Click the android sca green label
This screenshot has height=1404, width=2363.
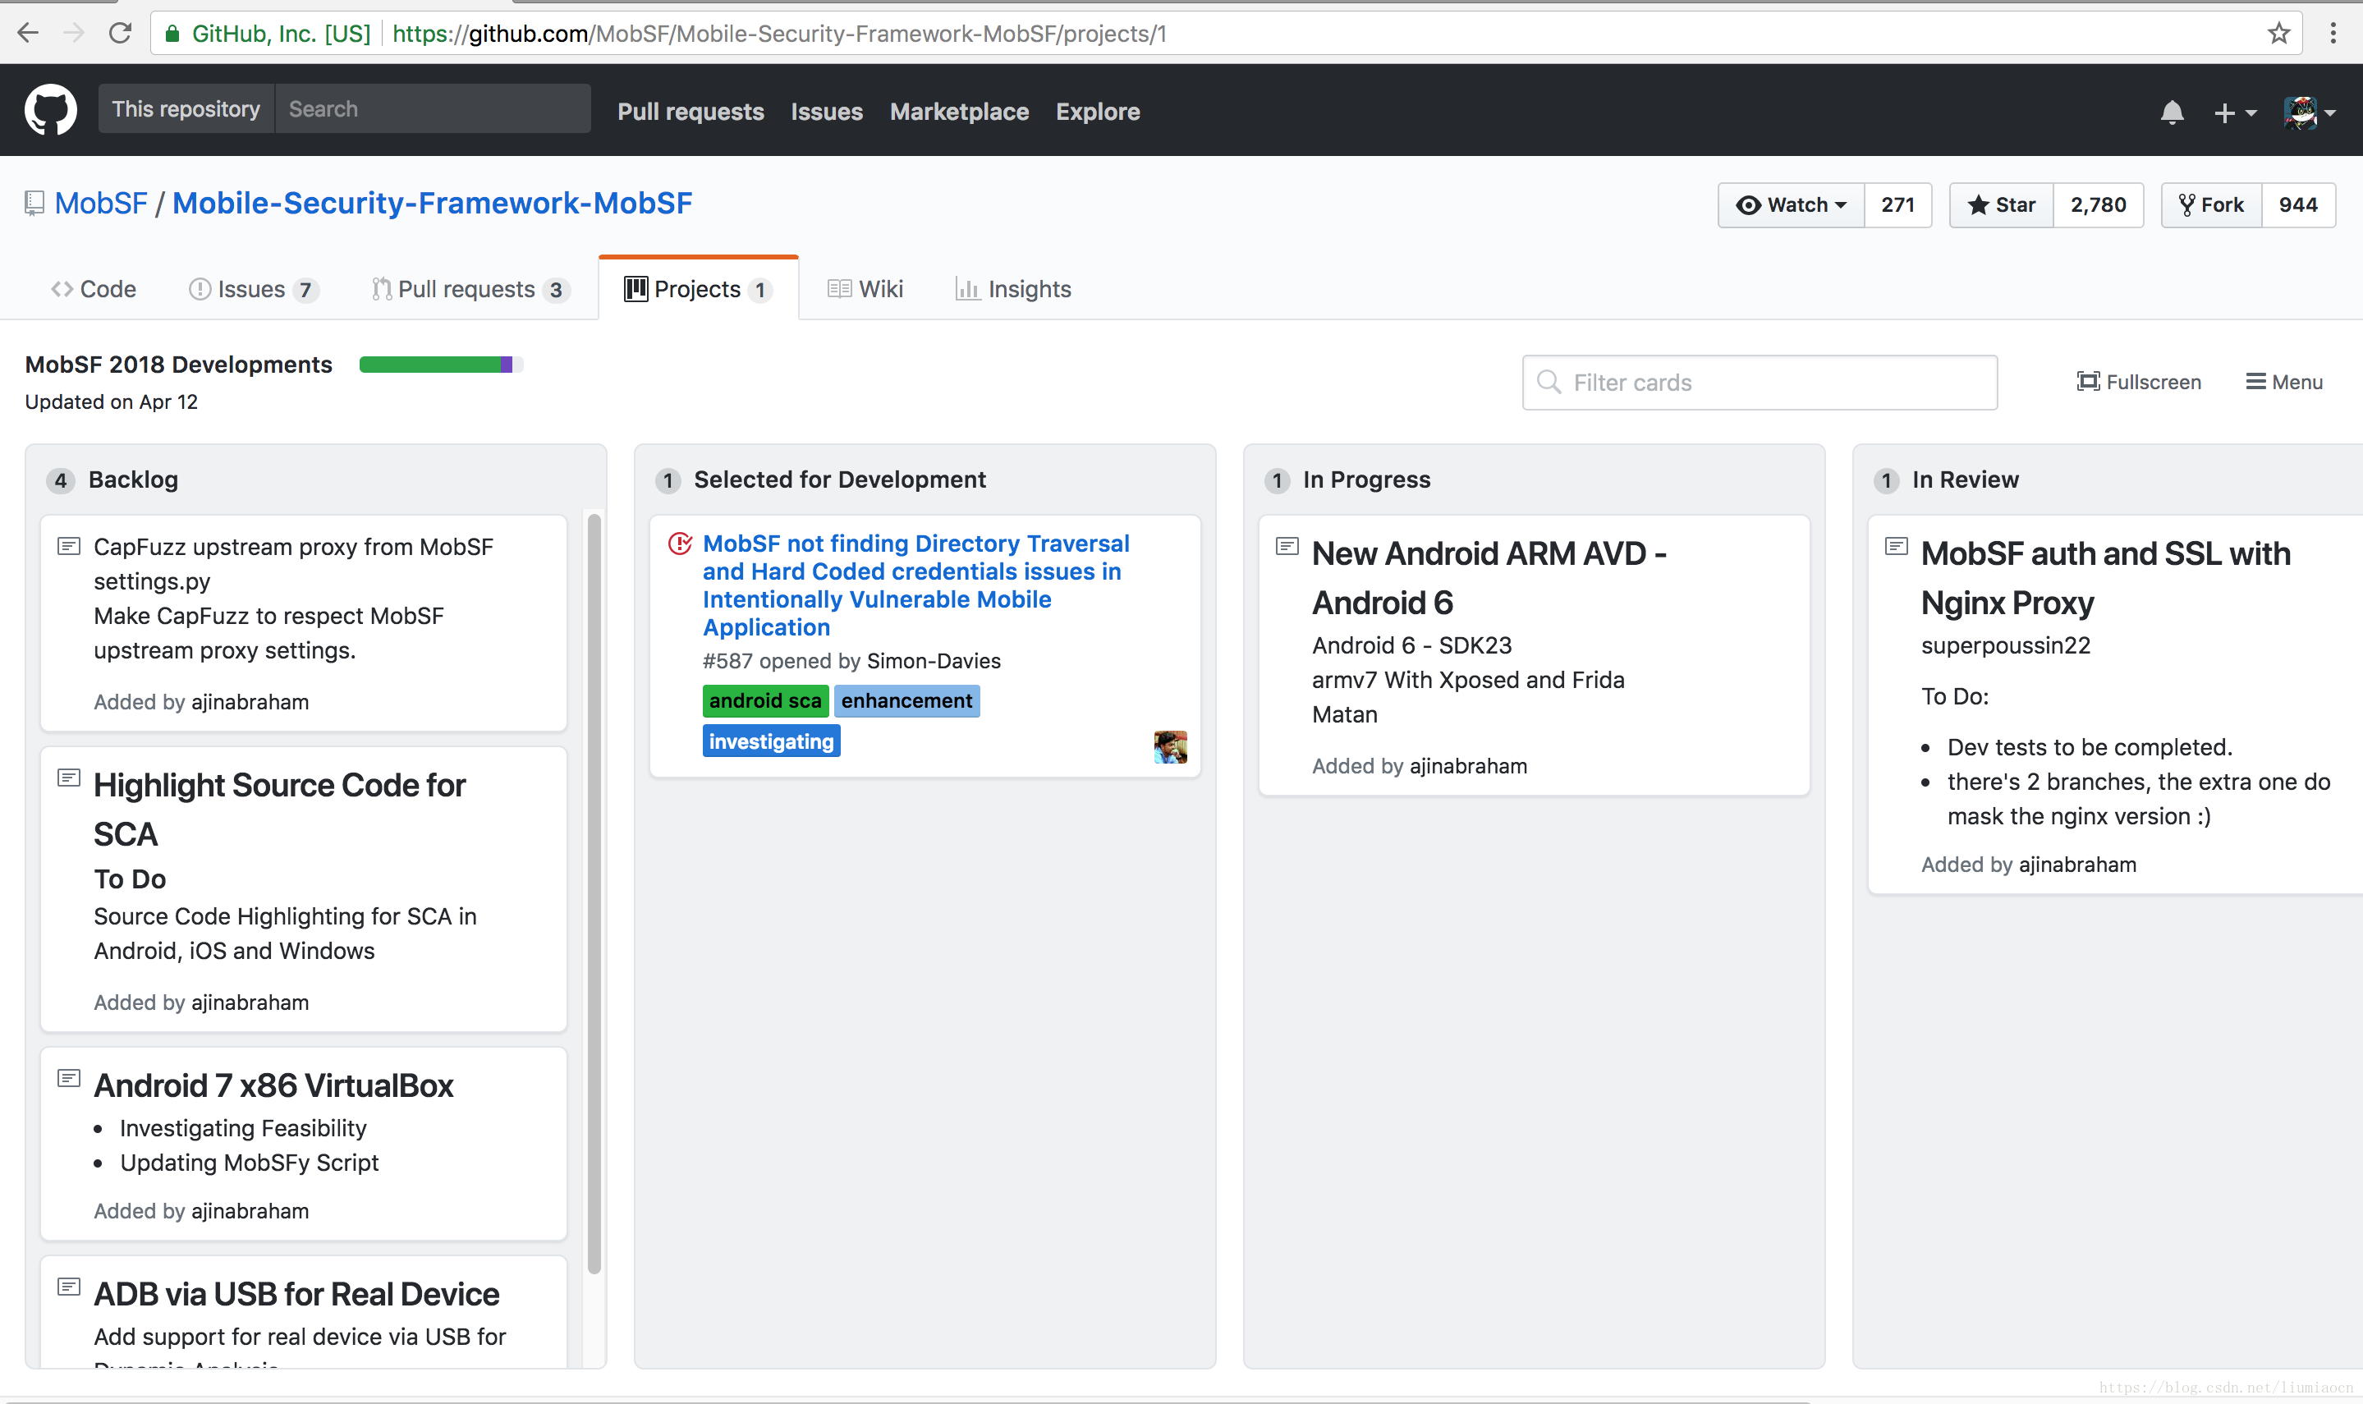[x=765, y=700]
